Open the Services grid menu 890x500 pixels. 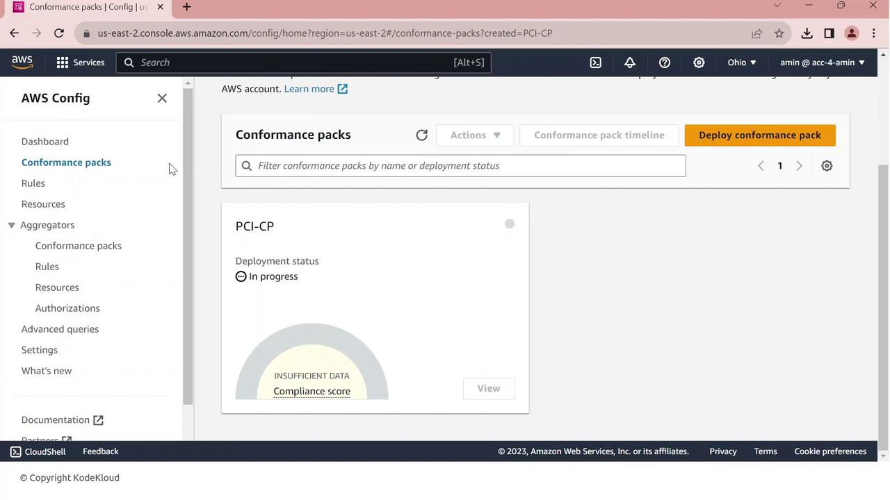tap(81, 62)
